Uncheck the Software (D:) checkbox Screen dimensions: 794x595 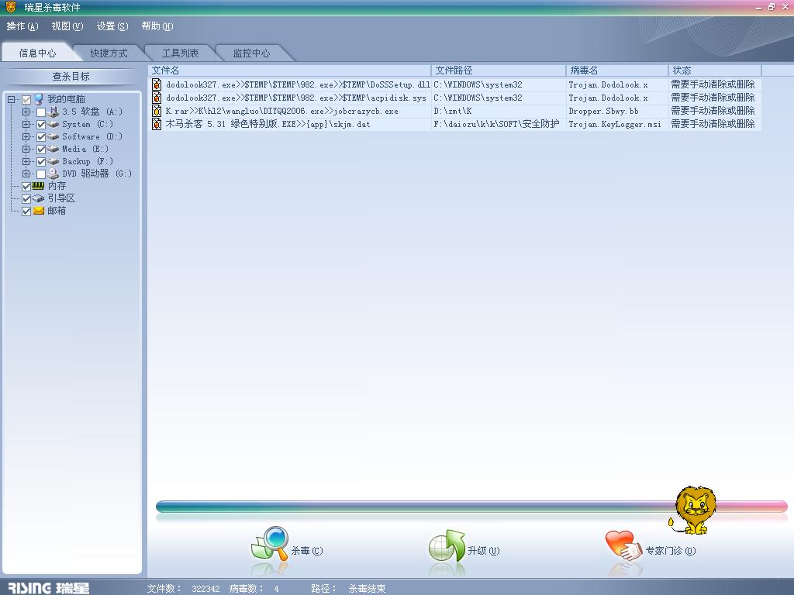(x=41, y=136)
